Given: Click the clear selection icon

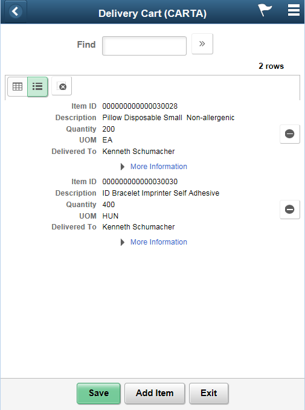Looking at the screenshot, I should point(62,86).
